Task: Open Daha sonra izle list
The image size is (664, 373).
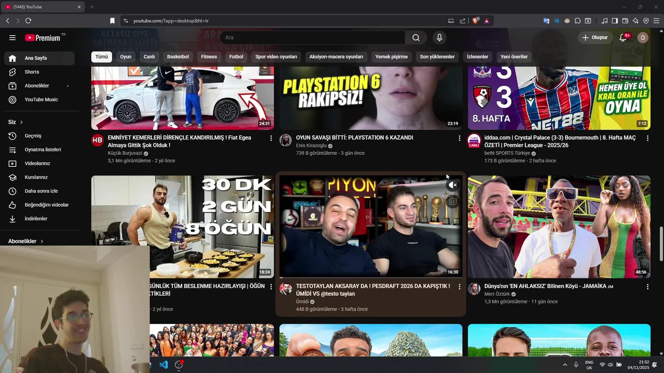Action: 39,191
